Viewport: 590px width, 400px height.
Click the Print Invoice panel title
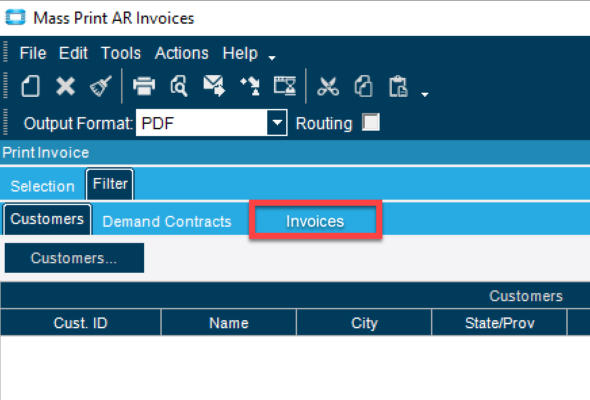(46, 153)
